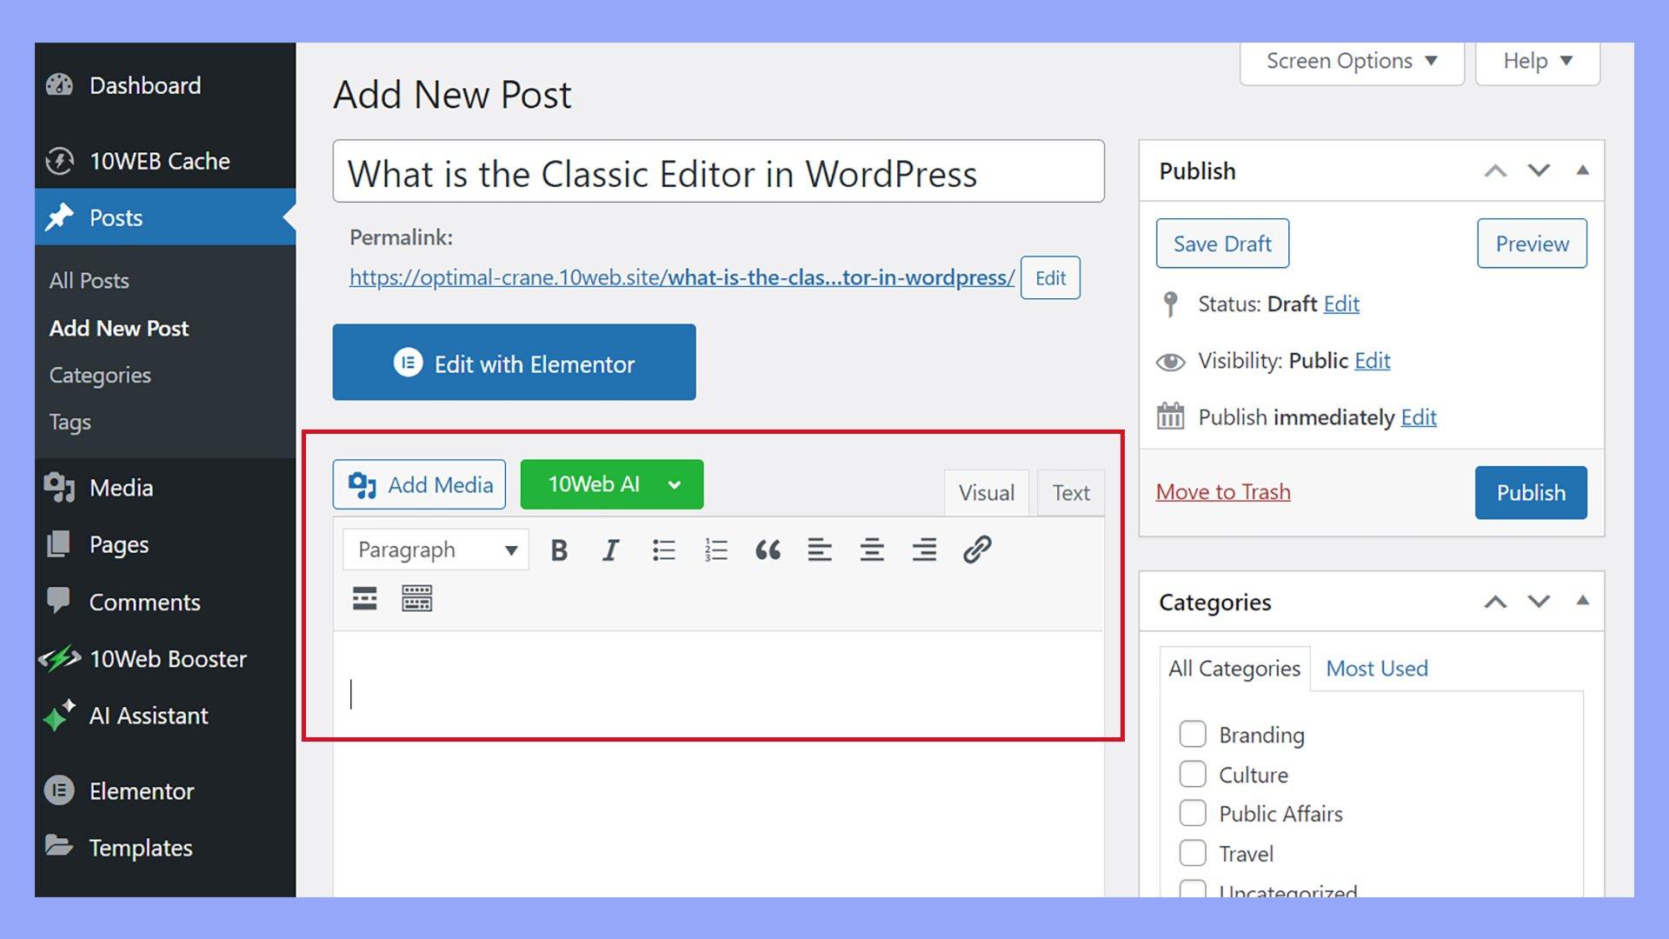Toggle bold formatting in editor toolbar
The height and width of the screenshot is (939, 1669).
(559, 549)
